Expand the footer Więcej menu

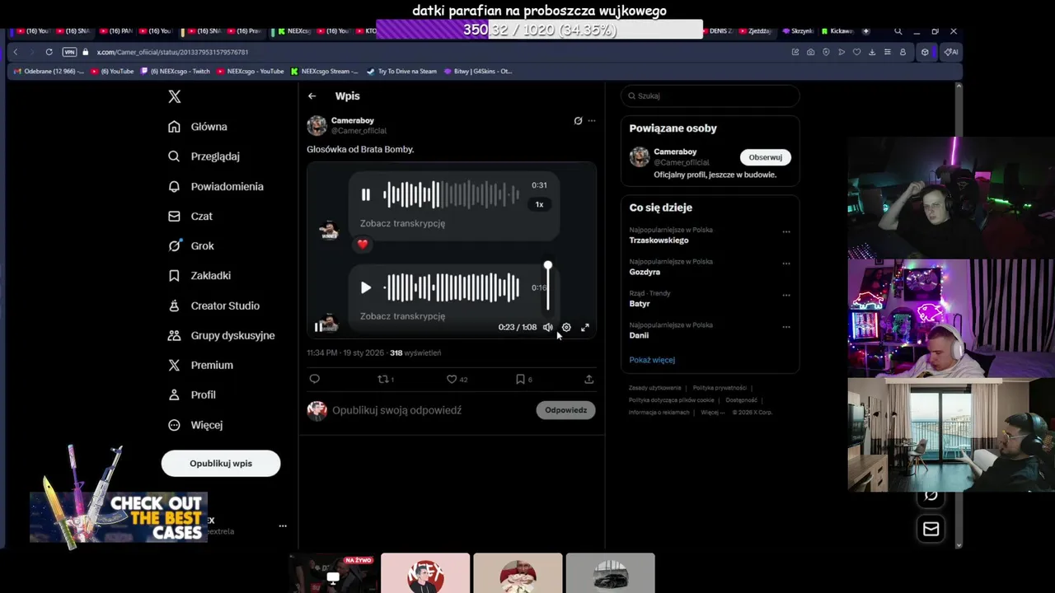click(x=711, y=413)
